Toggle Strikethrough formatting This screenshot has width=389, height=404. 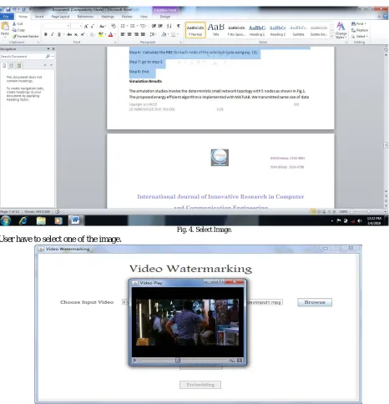69,34
